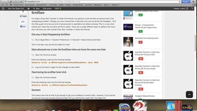Screen dimensions: 197x111
Task: Open the Your Pocket bookmark
Action: pos(30,5)
